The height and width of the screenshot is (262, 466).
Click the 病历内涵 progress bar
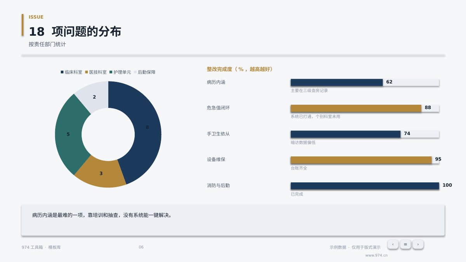(x=365, y=82)
